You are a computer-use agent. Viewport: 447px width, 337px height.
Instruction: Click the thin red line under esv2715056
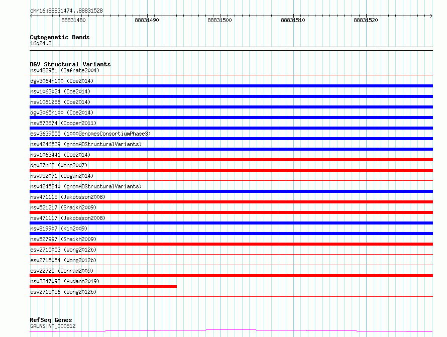[231, 297]
